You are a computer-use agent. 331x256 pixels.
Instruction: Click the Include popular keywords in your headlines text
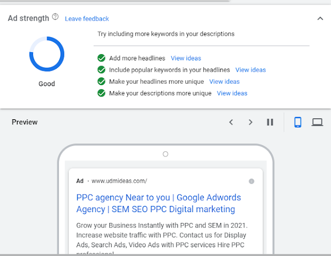click(169, 70)
